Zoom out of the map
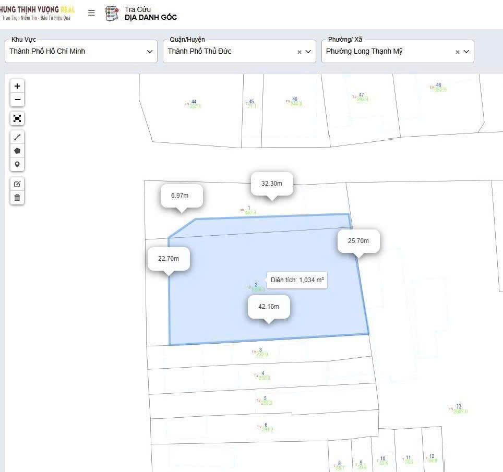The width and height of the screenshot is (503, 472). tap(17, 100)
